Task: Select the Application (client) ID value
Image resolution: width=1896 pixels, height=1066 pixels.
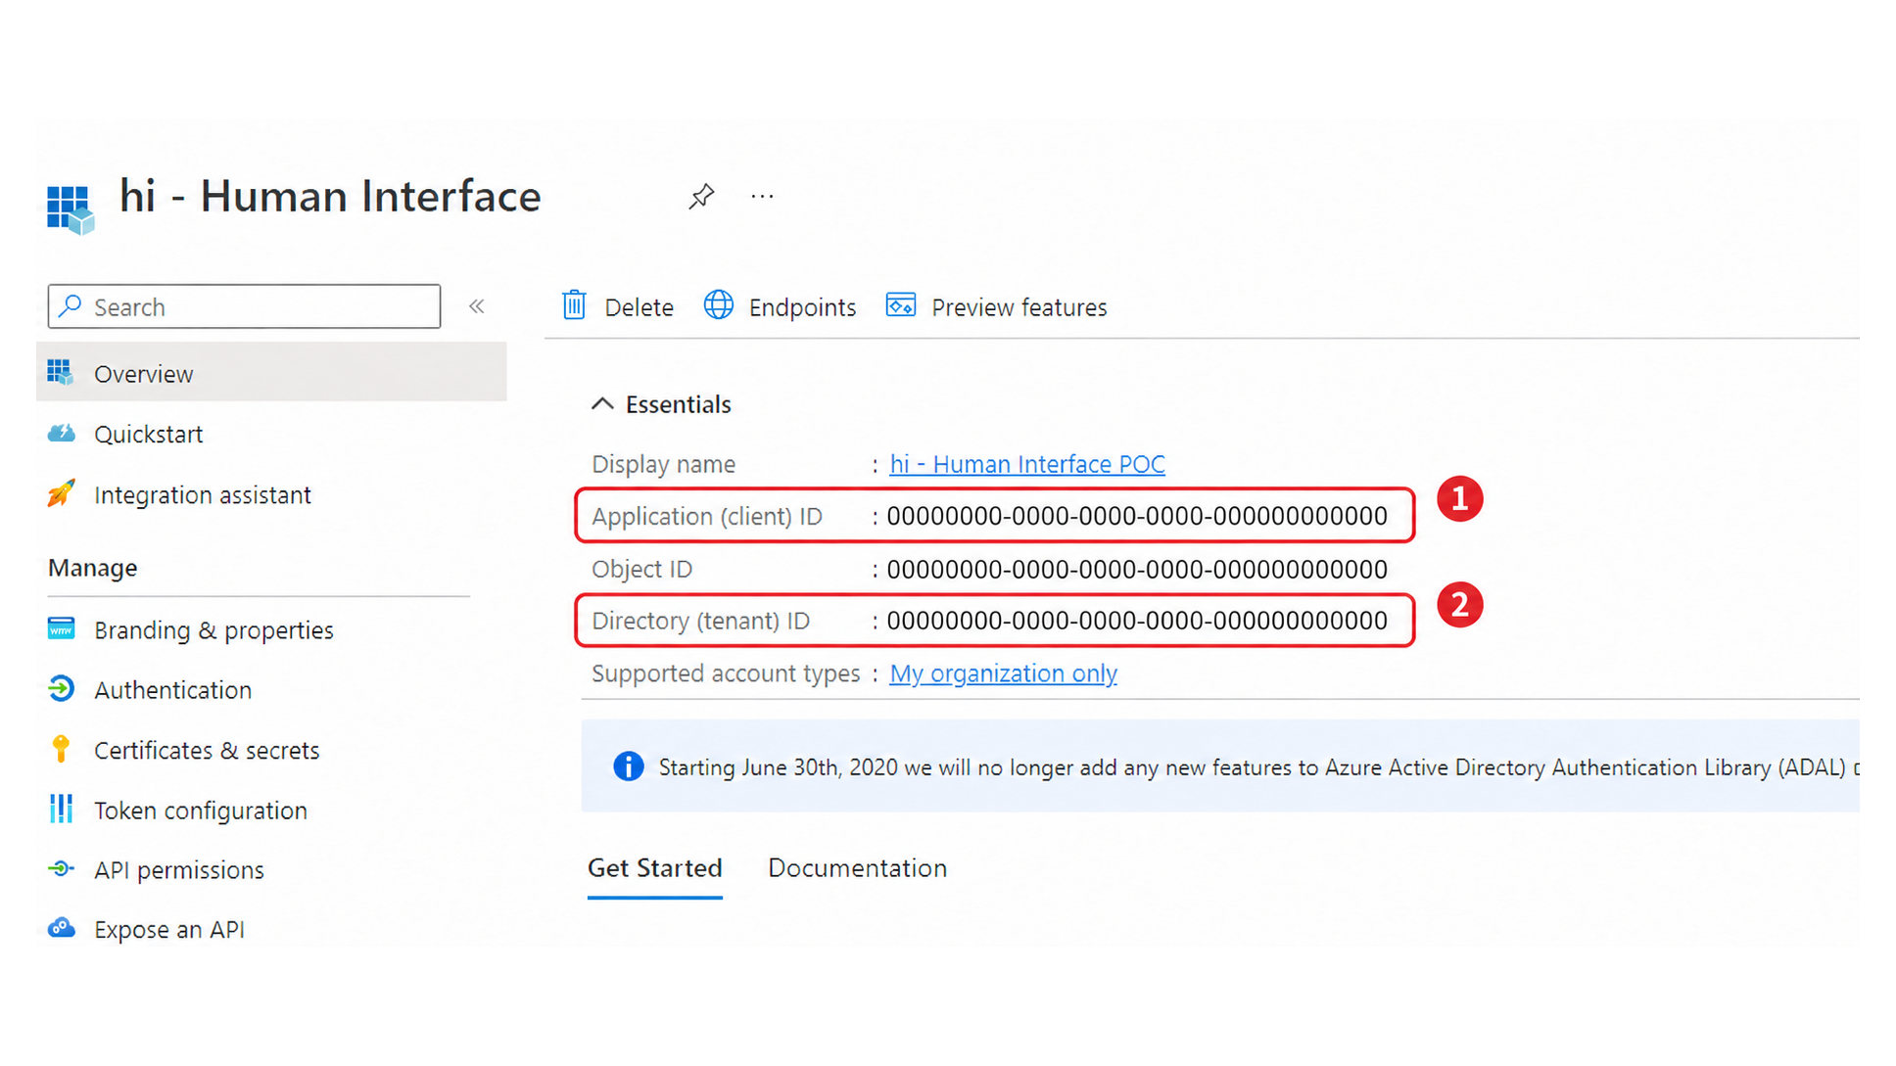Action: 1137,516
